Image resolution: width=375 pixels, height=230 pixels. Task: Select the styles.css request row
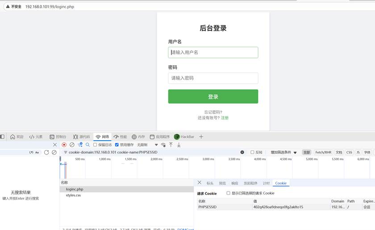tap(126, 195)
